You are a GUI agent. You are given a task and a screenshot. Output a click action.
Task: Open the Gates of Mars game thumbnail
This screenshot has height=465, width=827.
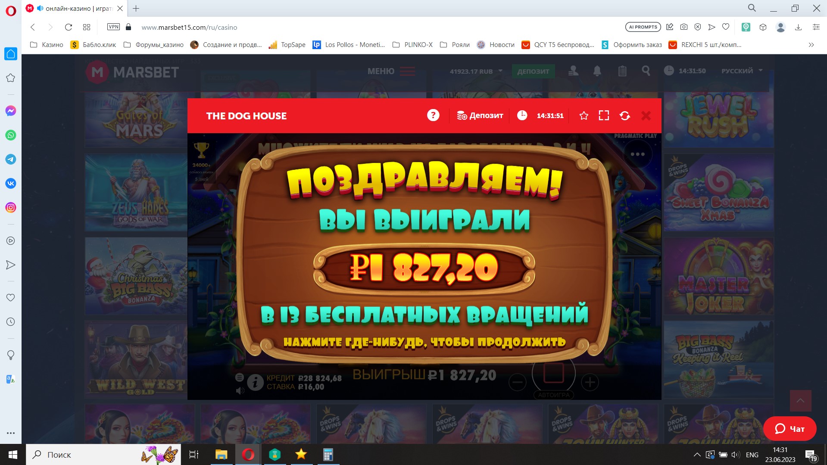click(136, 120)
